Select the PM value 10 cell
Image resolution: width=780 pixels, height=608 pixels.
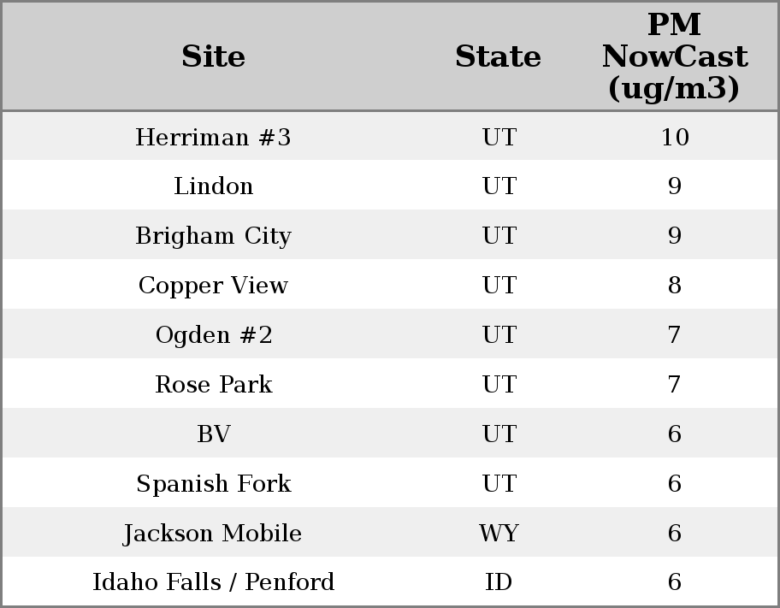pyautogui.click(x=674, y=138)
